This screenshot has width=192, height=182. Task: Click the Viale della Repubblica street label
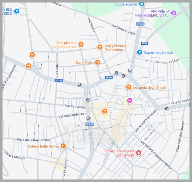click(33, 140)
